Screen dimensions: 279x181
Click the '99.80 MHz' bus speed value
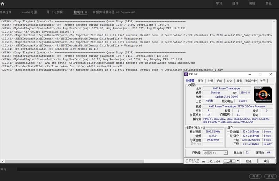[x=213, y=140]
